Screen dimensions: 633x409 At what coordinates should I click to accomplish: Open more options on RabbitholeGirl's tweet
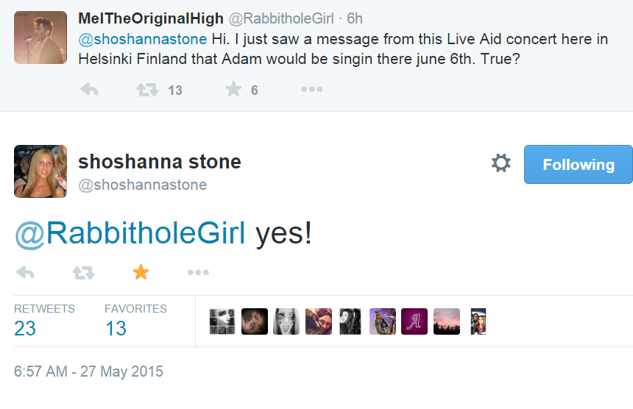click(311, 90)
